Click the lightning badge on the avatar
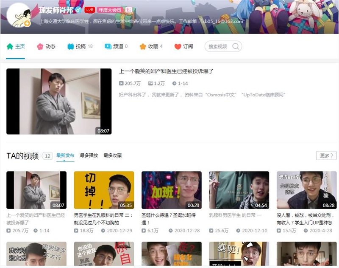The image size is (339, 268). point(26,23)
